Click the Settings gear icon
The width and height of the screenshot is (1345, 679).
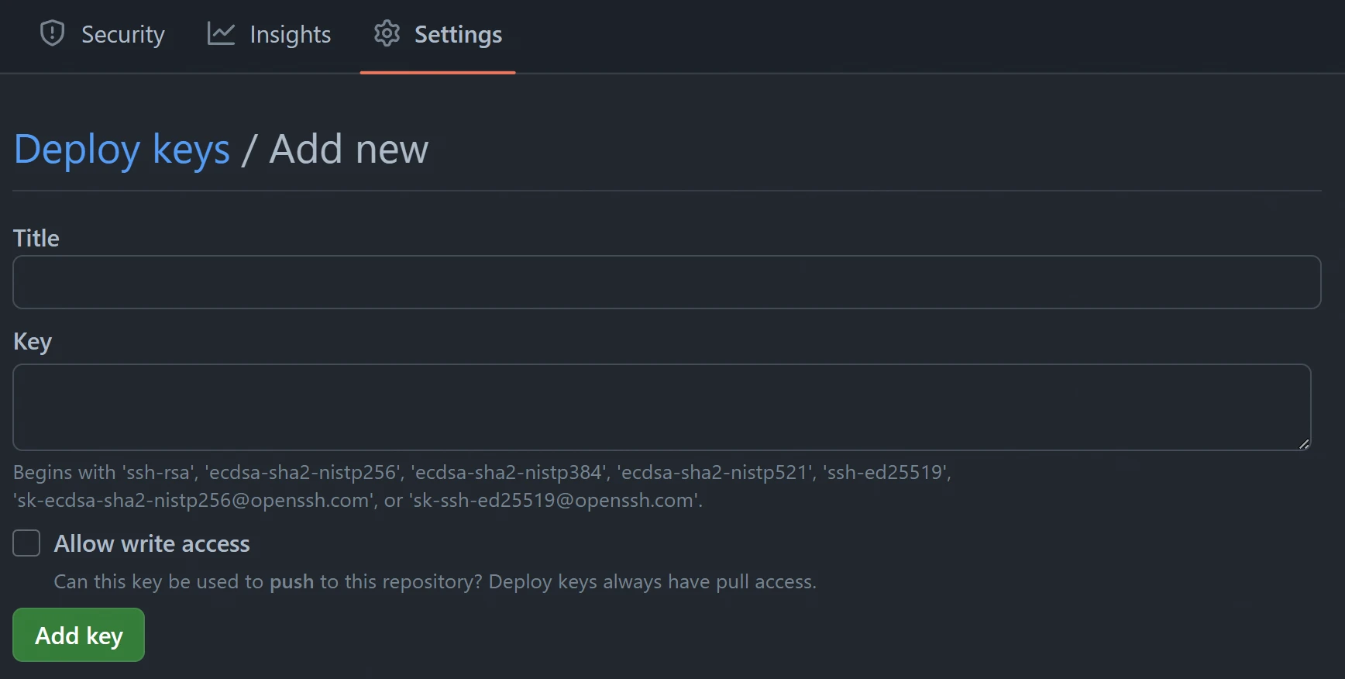387,33
